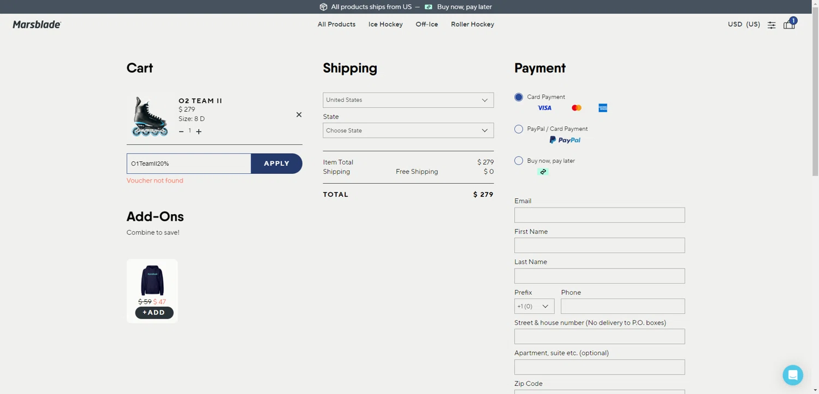Click the hoodie add-on image
Screen dimensions: 819x394
tap(152, 280)
